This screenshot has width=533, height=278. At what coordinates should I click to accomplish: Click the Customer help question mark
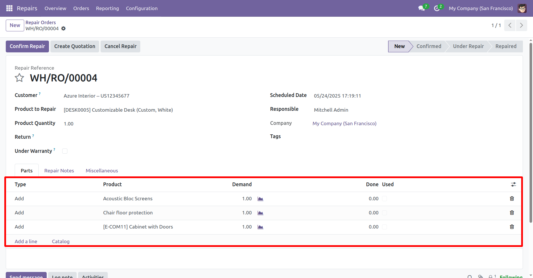pyautogui.click(x=40, y=94)
